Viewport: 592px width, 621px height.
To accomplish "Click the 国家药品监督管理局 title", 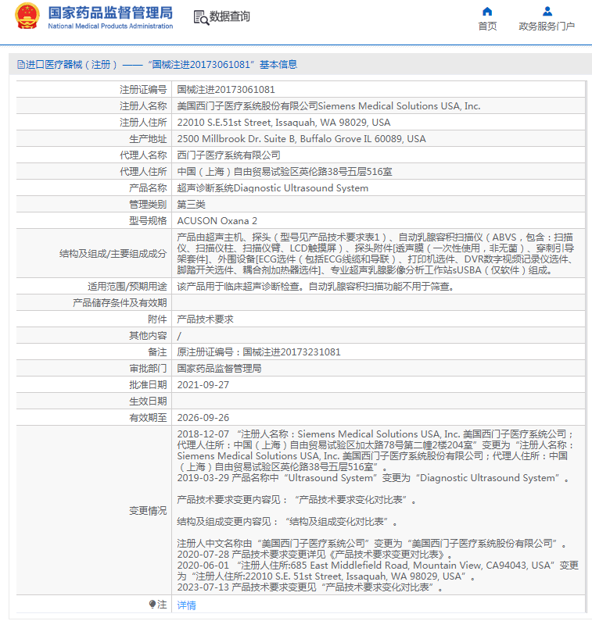I will (110, 12).
